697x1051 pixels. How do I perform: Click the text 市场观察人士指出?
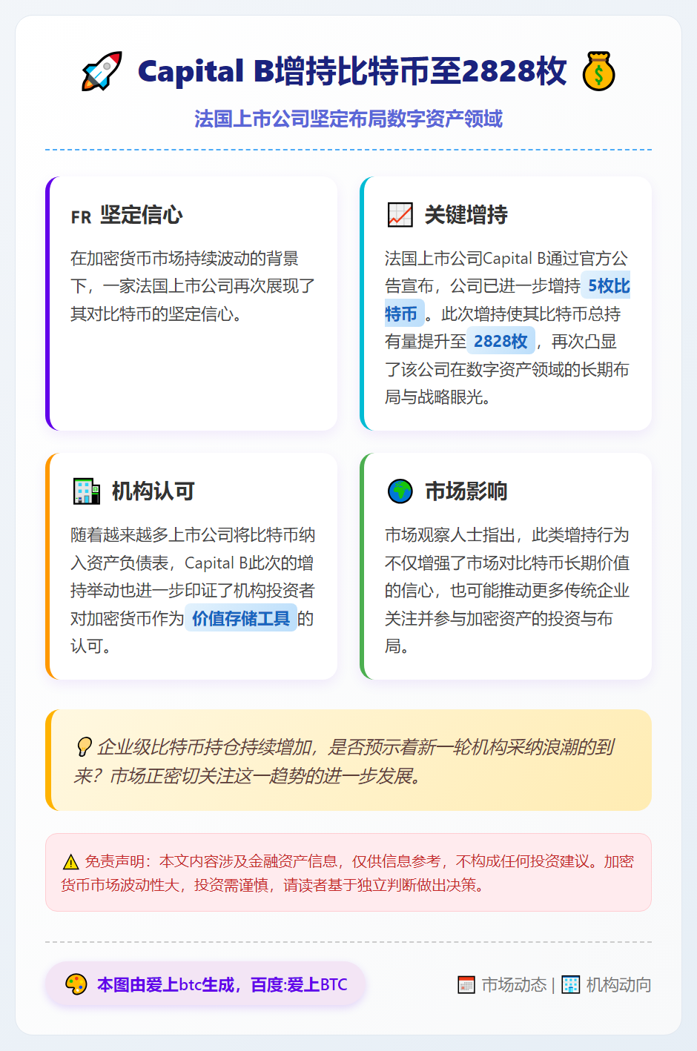(x=449, y=534)
